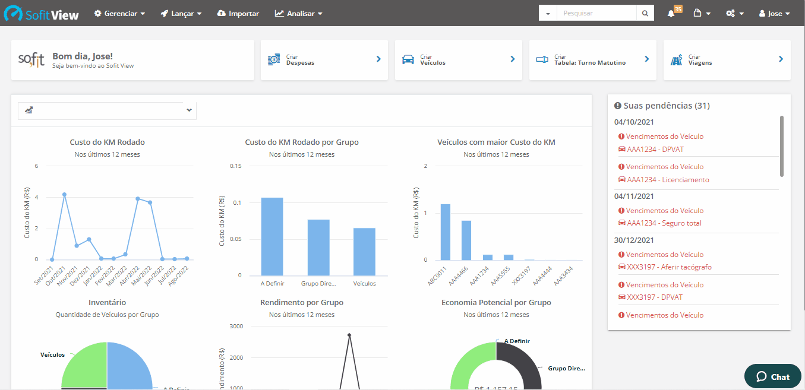Open Criar Tabela: Turno Matutino shortcut
The height and width of the screenshot is (390, 805).
[x=593, y=60]
